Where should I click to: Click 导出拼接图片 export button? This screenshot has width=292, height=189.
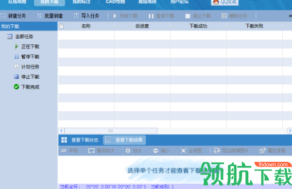[x=231, y=151]
